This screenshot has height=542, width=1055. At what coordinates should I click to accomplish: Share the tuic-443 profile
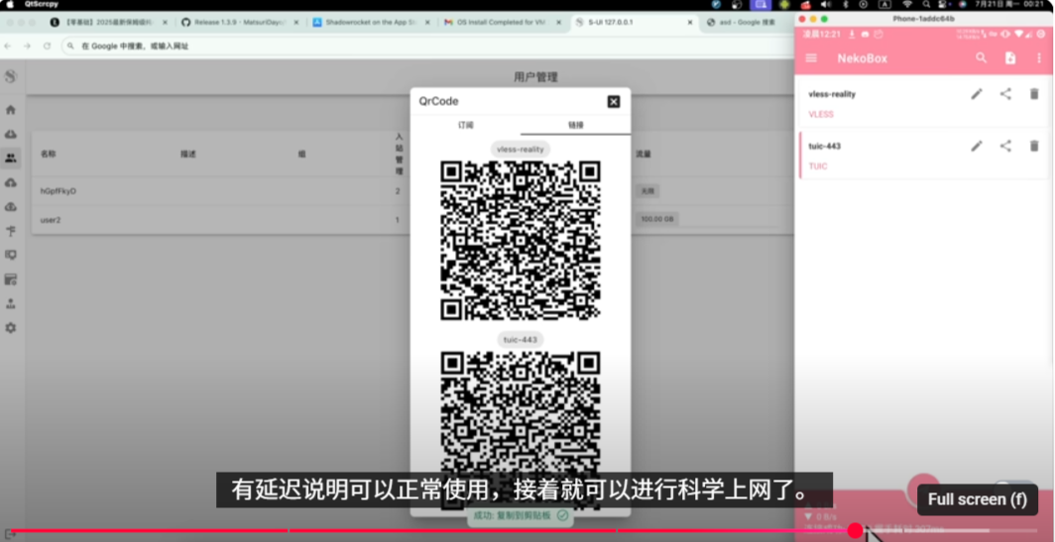click(1005, 146)
